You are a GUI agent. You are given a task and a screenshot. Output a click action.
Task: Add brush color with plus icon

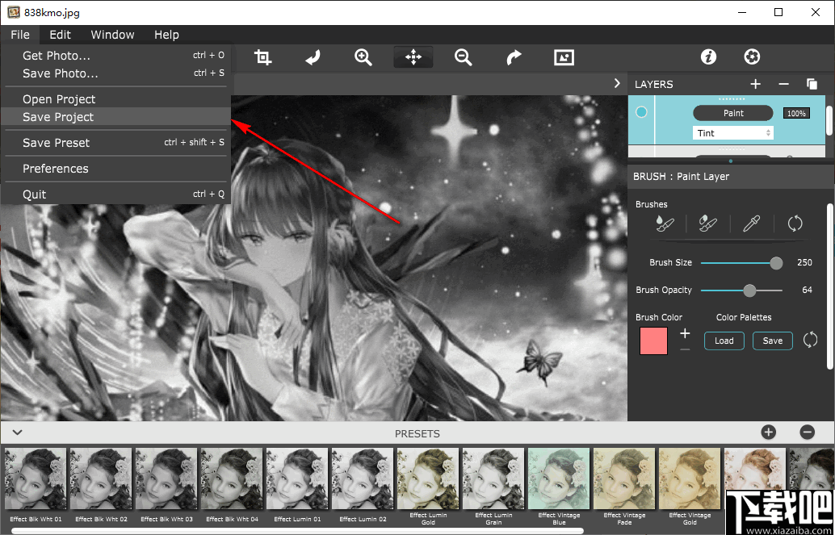(685, 334)
